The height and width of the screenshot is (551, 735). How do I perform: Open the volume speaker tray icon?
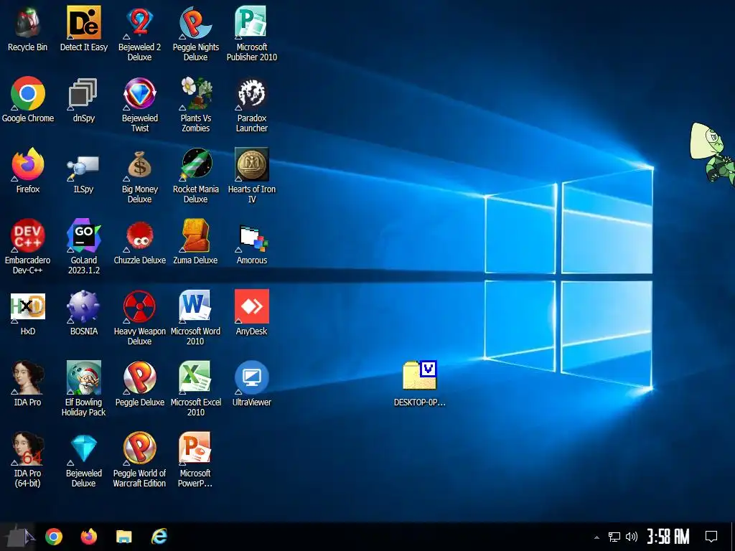632,537
